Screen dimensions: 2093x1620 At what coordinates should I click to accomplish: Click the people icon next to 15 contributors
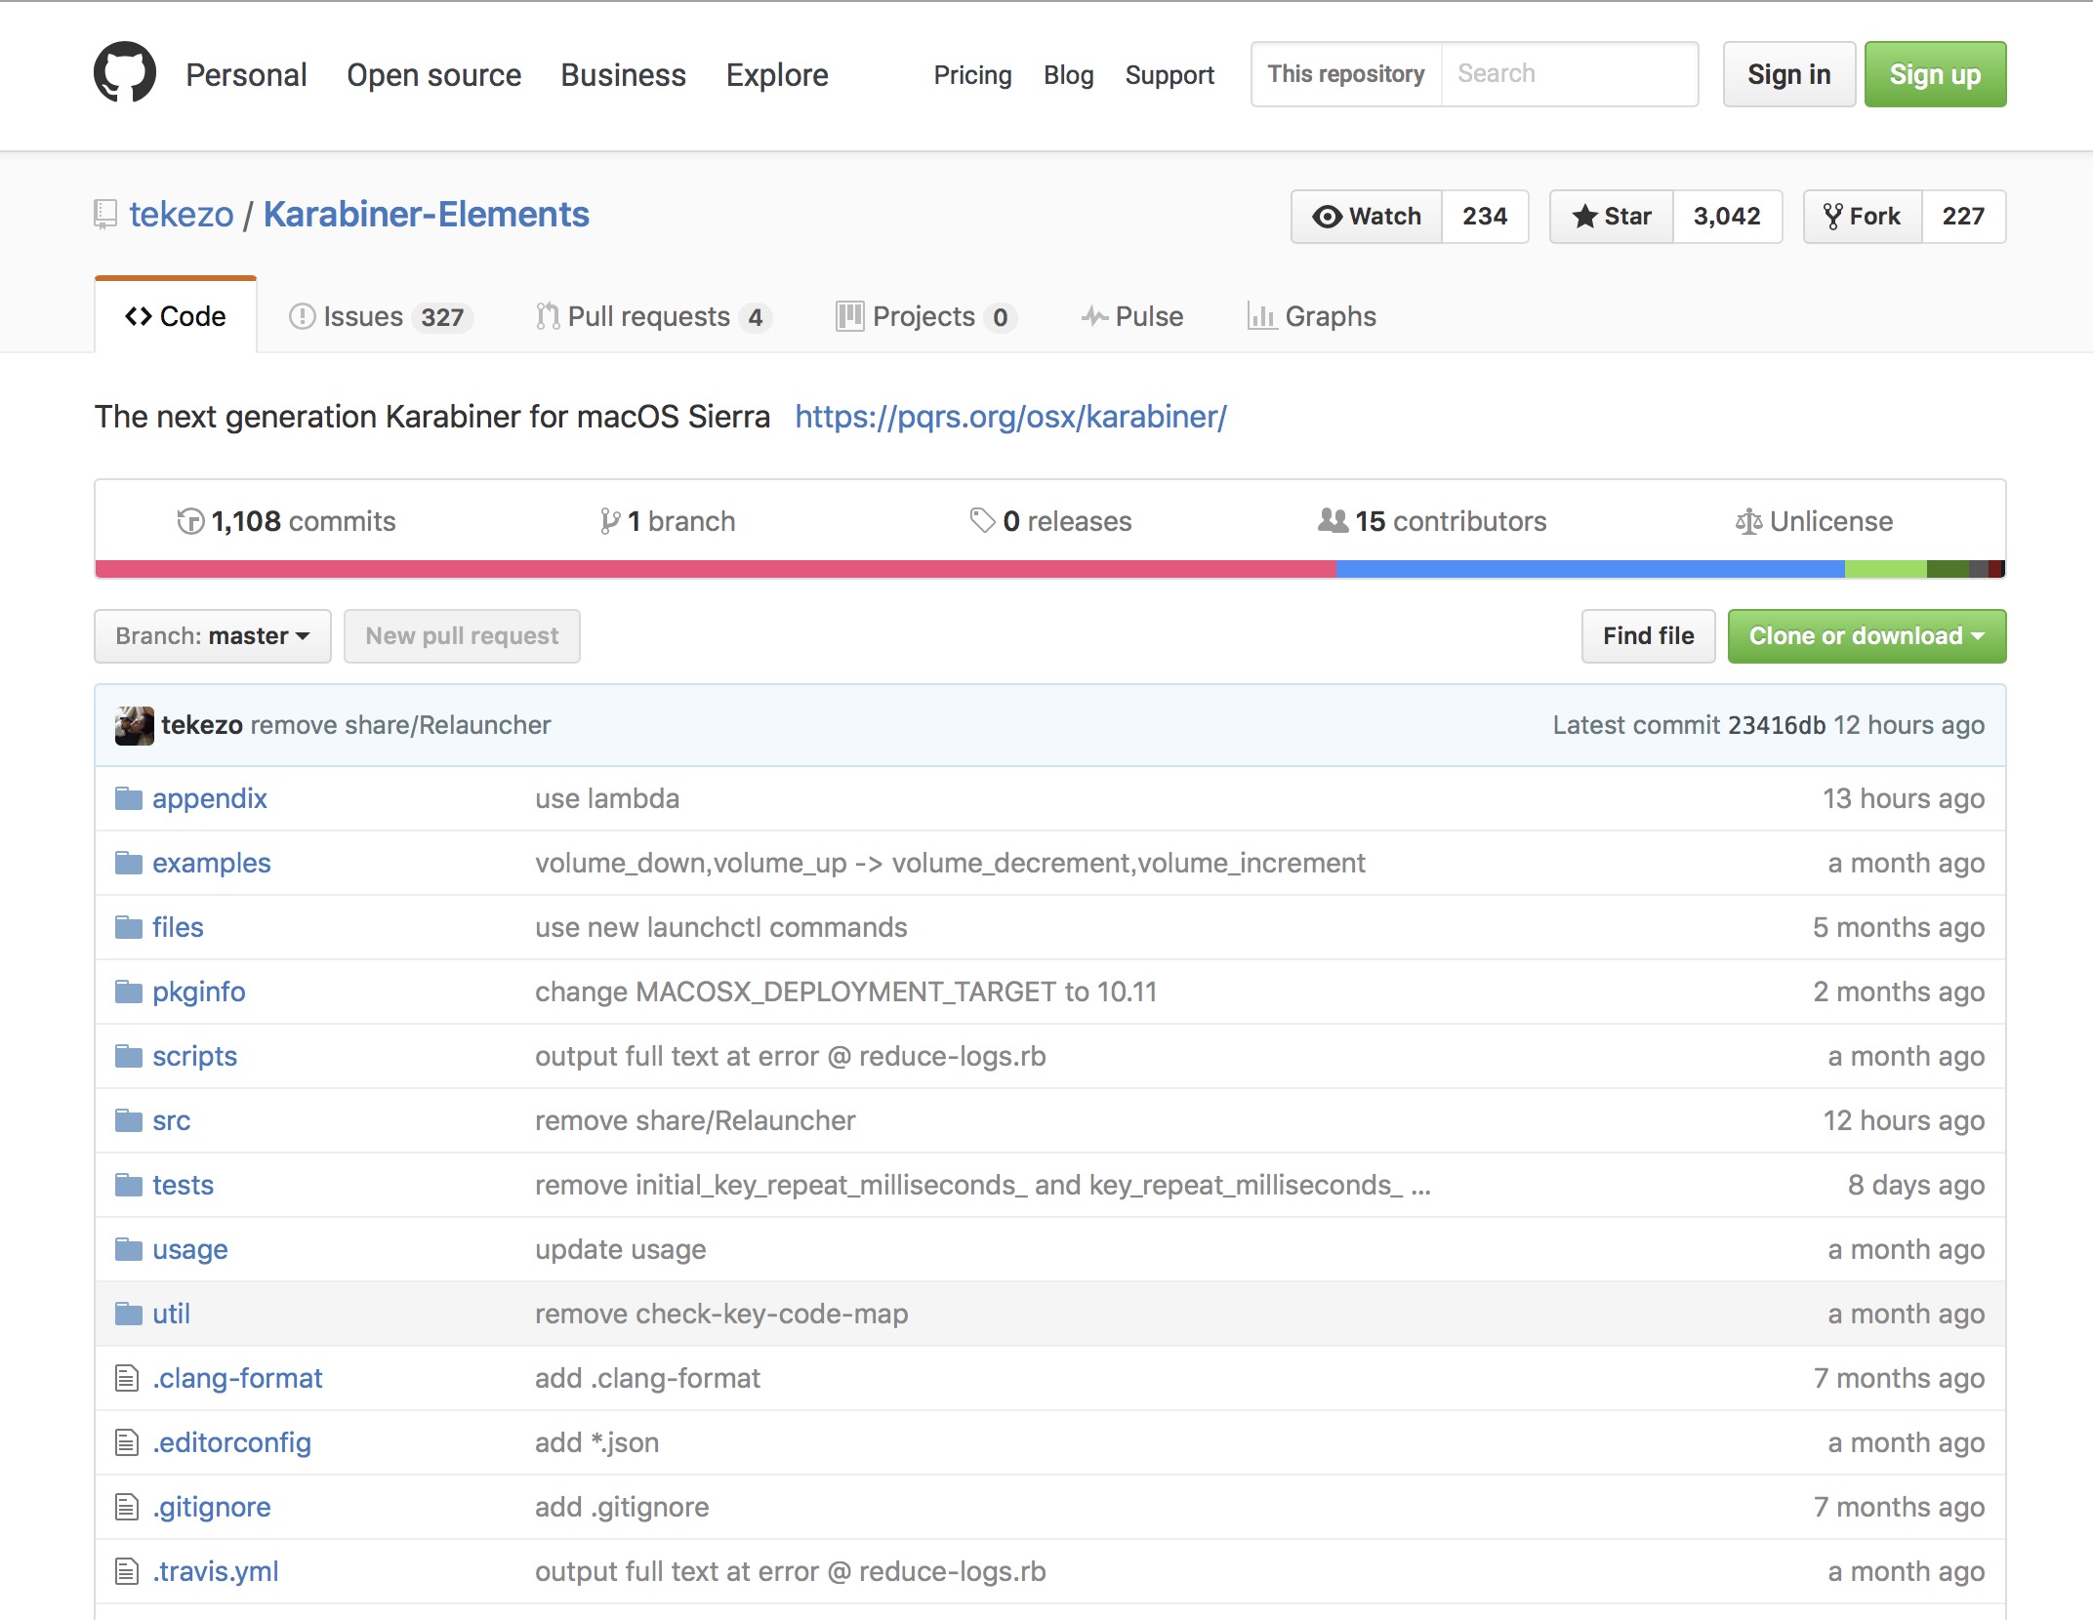(x=1333, y=520)
